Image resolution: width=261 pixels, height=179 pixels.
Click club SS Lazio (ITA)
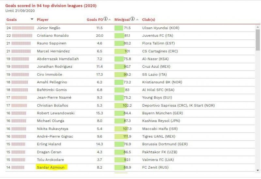click(154, 75)
